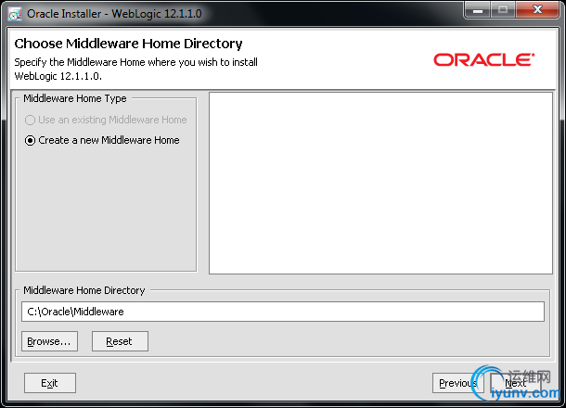Click the empty existing homes list panel
Viewport: 566px width, 408px height.
tap(380, 183)
